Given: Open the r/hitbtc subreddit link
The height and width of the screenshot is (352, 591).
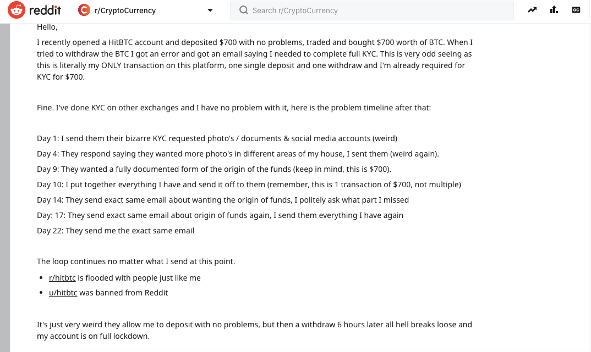Looking at the screenshot, I should pyautogui.click(x=62, y=277).
